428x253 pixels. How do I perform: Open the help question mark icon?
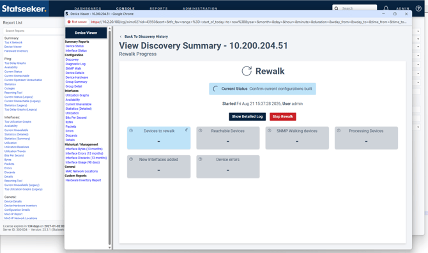(x=418, y=8)
